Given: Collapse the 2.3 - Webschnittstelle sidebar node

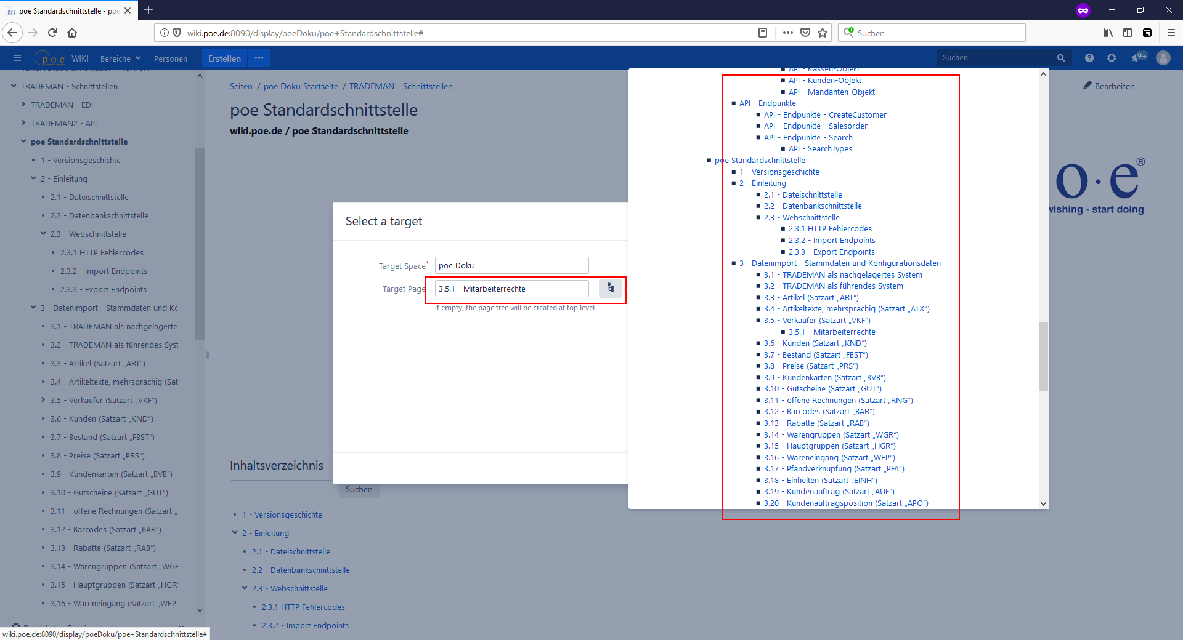Looking at the screenshot, I should (43, 234).
